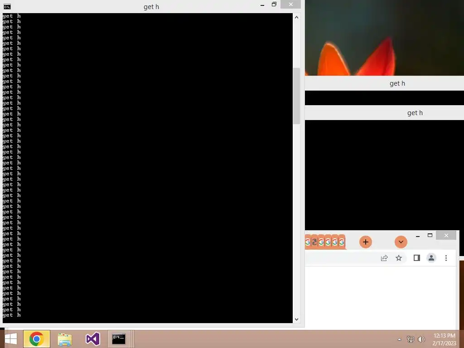This screenshot has height=348, width=464.
Task: Open the console window's system menu icon
Action: tap(7, 6)
